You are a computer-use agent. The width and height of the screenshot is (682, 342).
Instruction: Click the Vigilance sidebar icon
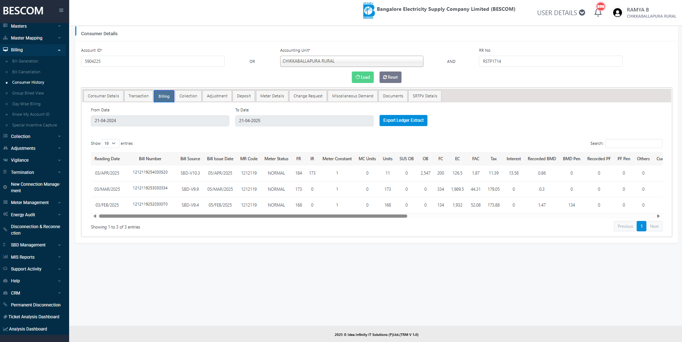[x=5, y=160]
